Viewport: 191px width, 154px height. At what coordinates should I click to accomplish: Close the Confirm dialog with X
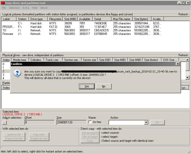tap(177, 64)
